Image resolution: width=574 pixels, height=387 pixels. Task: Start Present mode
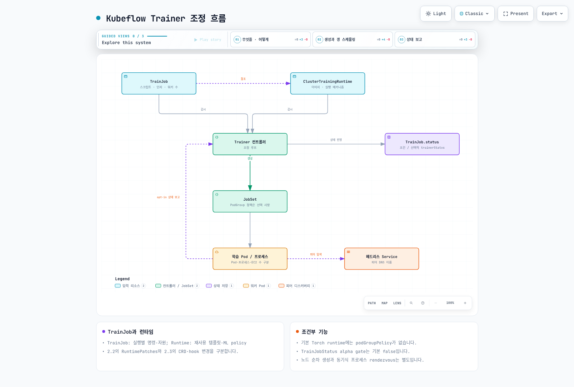pos(516,14)
